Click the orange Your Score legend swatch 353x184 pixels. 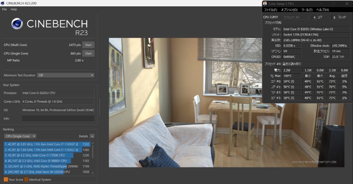[x=6, y=179]
